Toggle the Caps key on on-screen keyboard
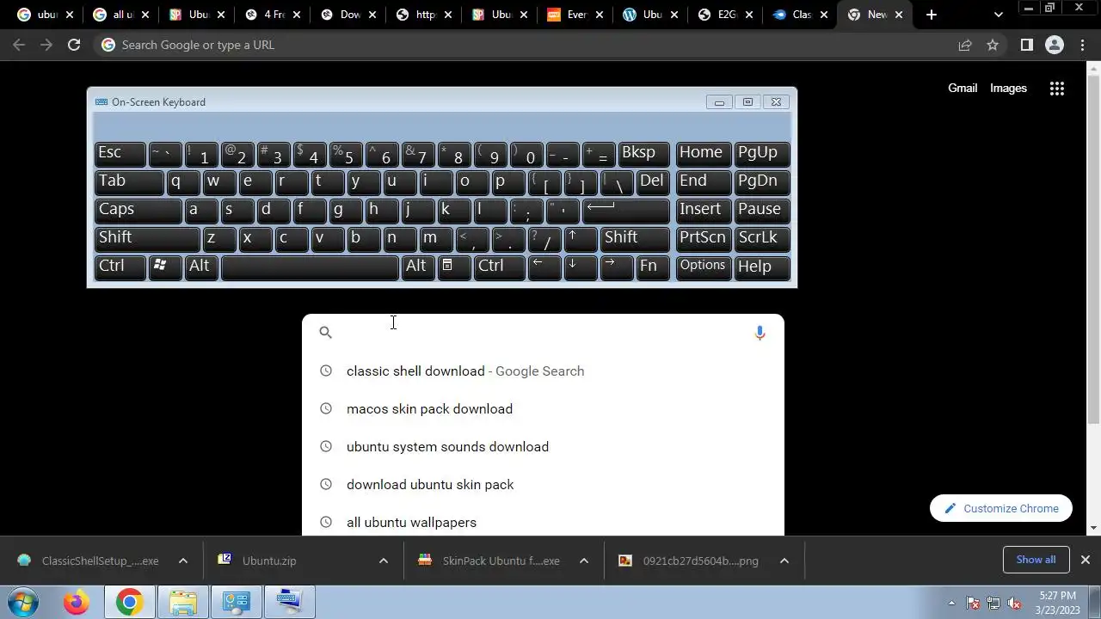The width and height of the screenshot is (1101, 619). [x=138, y=211]
